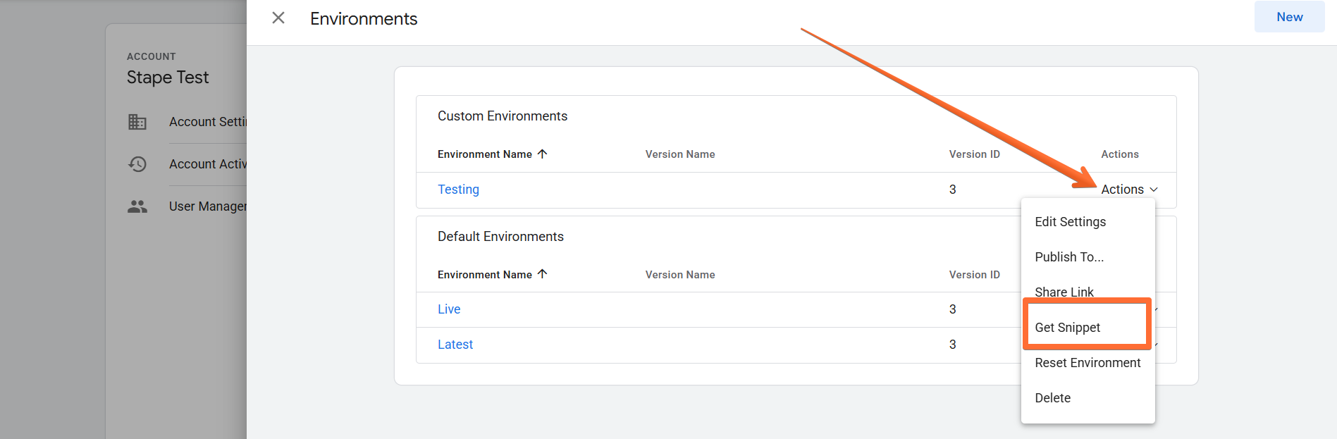1337x439 pixels.
Task: Open the Live environment link
Action: coord(449,309)
